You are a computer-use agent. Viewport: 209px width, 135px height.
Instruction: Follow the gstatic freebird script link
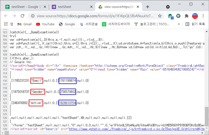coord(137,129)
